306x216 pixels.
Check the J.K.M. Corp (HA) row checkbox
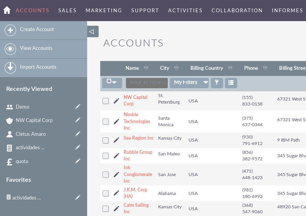click(x=106, y=193)
